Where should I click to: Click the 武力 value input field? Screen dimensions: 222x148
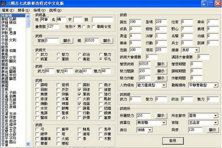[x=50, y=71]
